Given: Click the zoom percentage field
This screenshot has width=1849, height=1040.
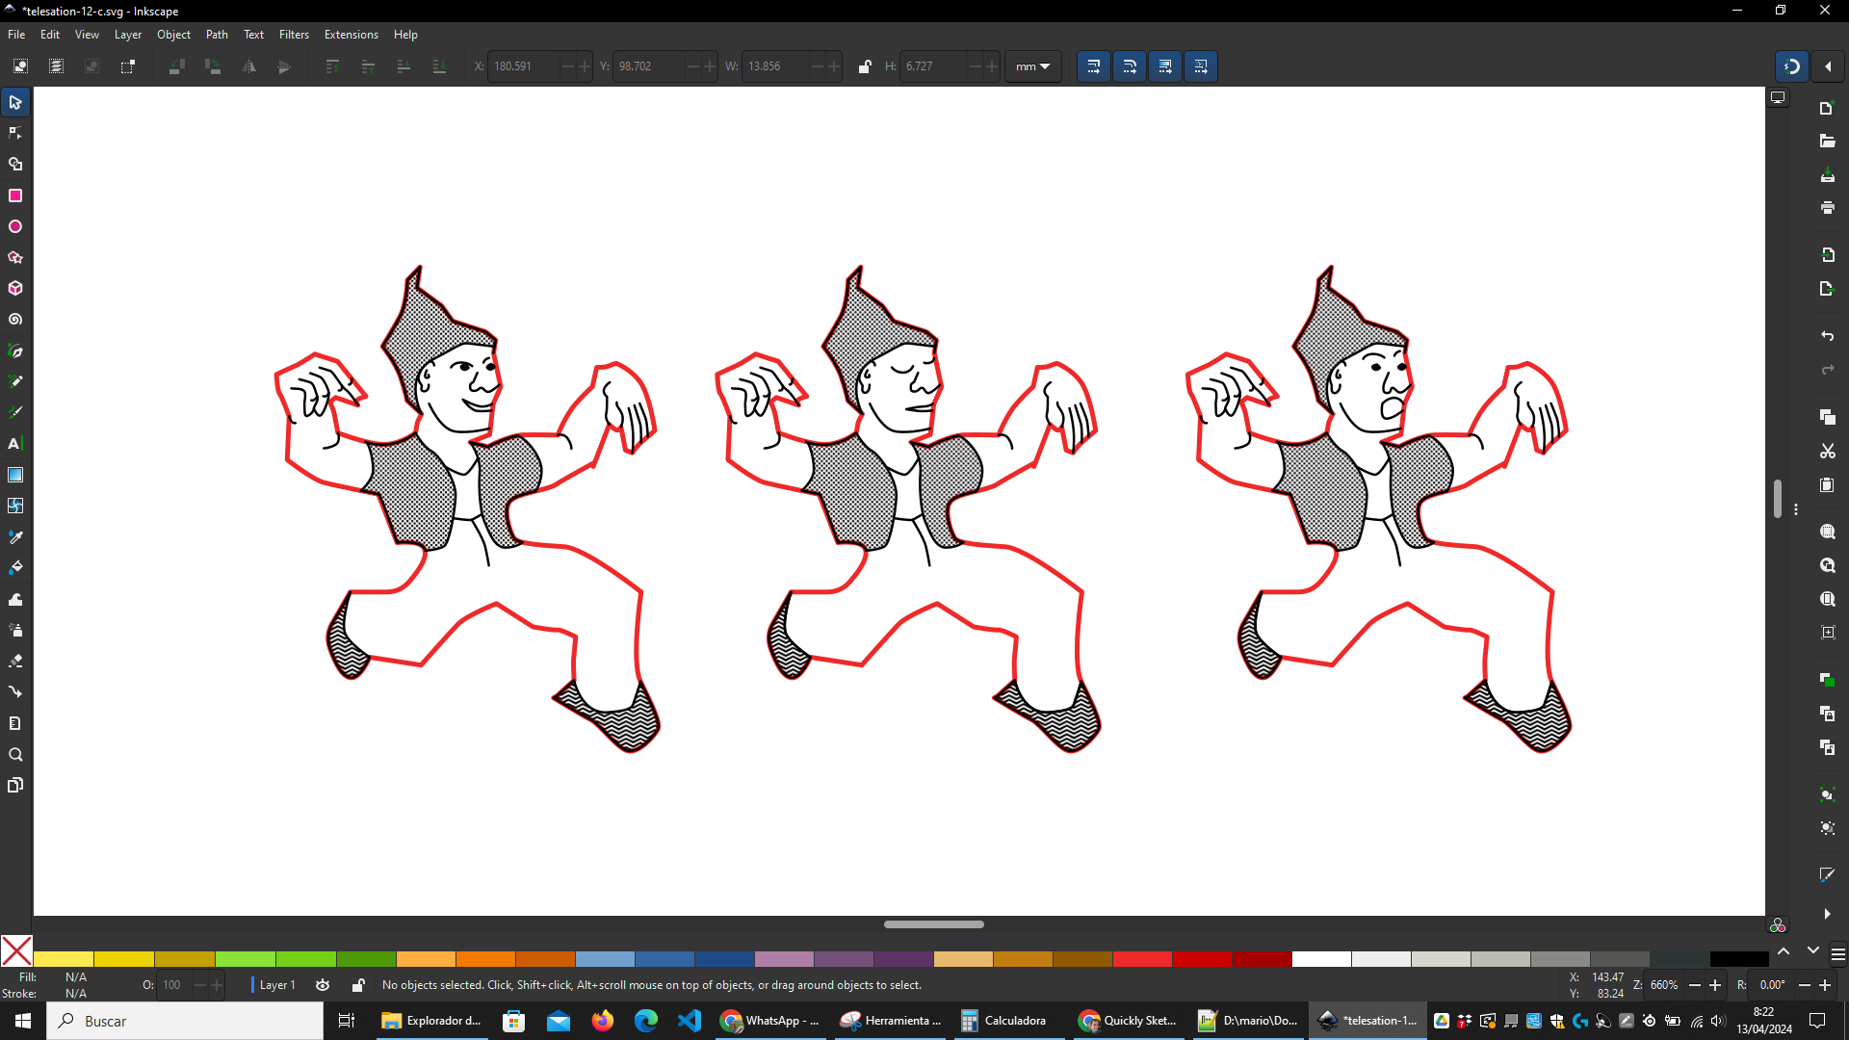Looking at the screenshot, I should coord(1665,985).
